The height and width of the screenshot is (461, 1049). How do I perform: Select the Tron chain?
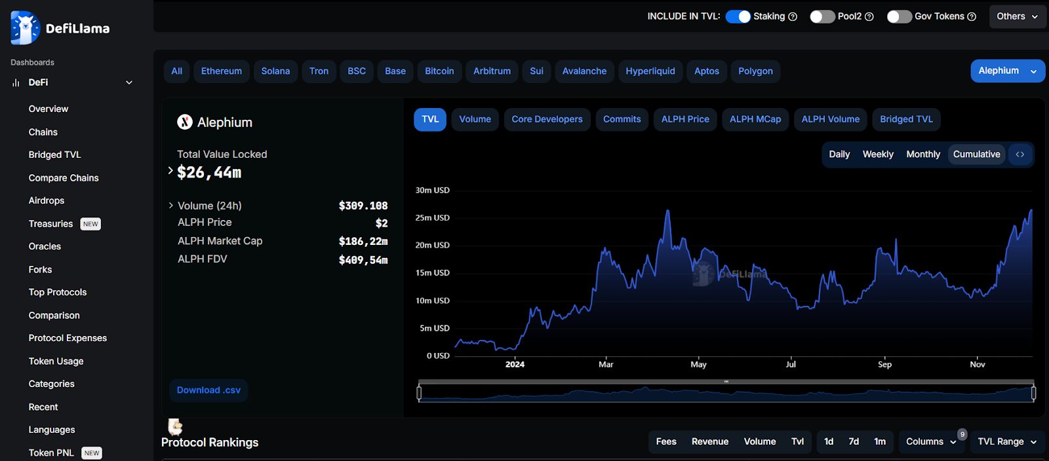[319, 71]
